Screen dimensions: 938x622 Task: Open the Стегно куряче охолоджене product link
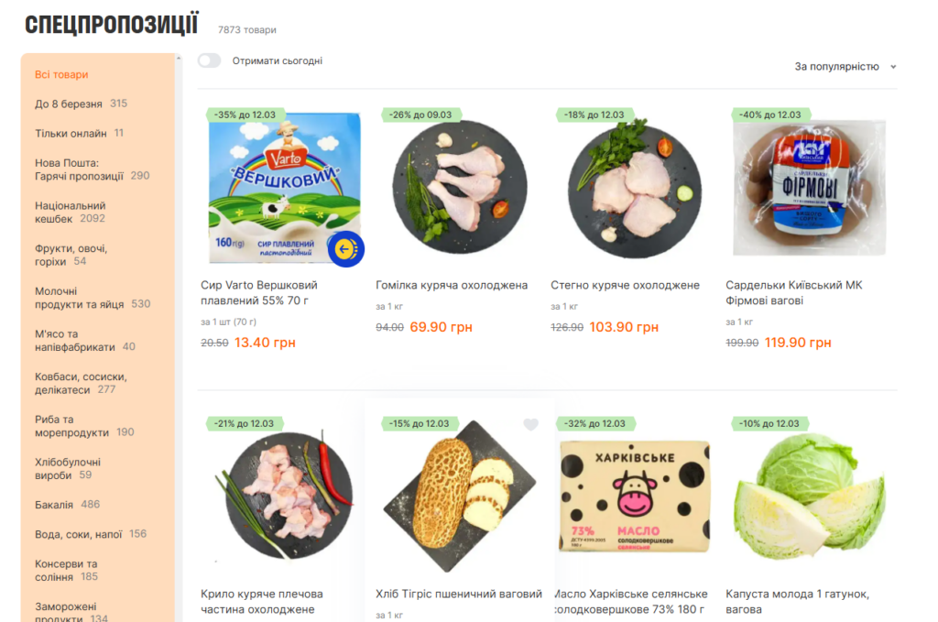coord(625,285)
